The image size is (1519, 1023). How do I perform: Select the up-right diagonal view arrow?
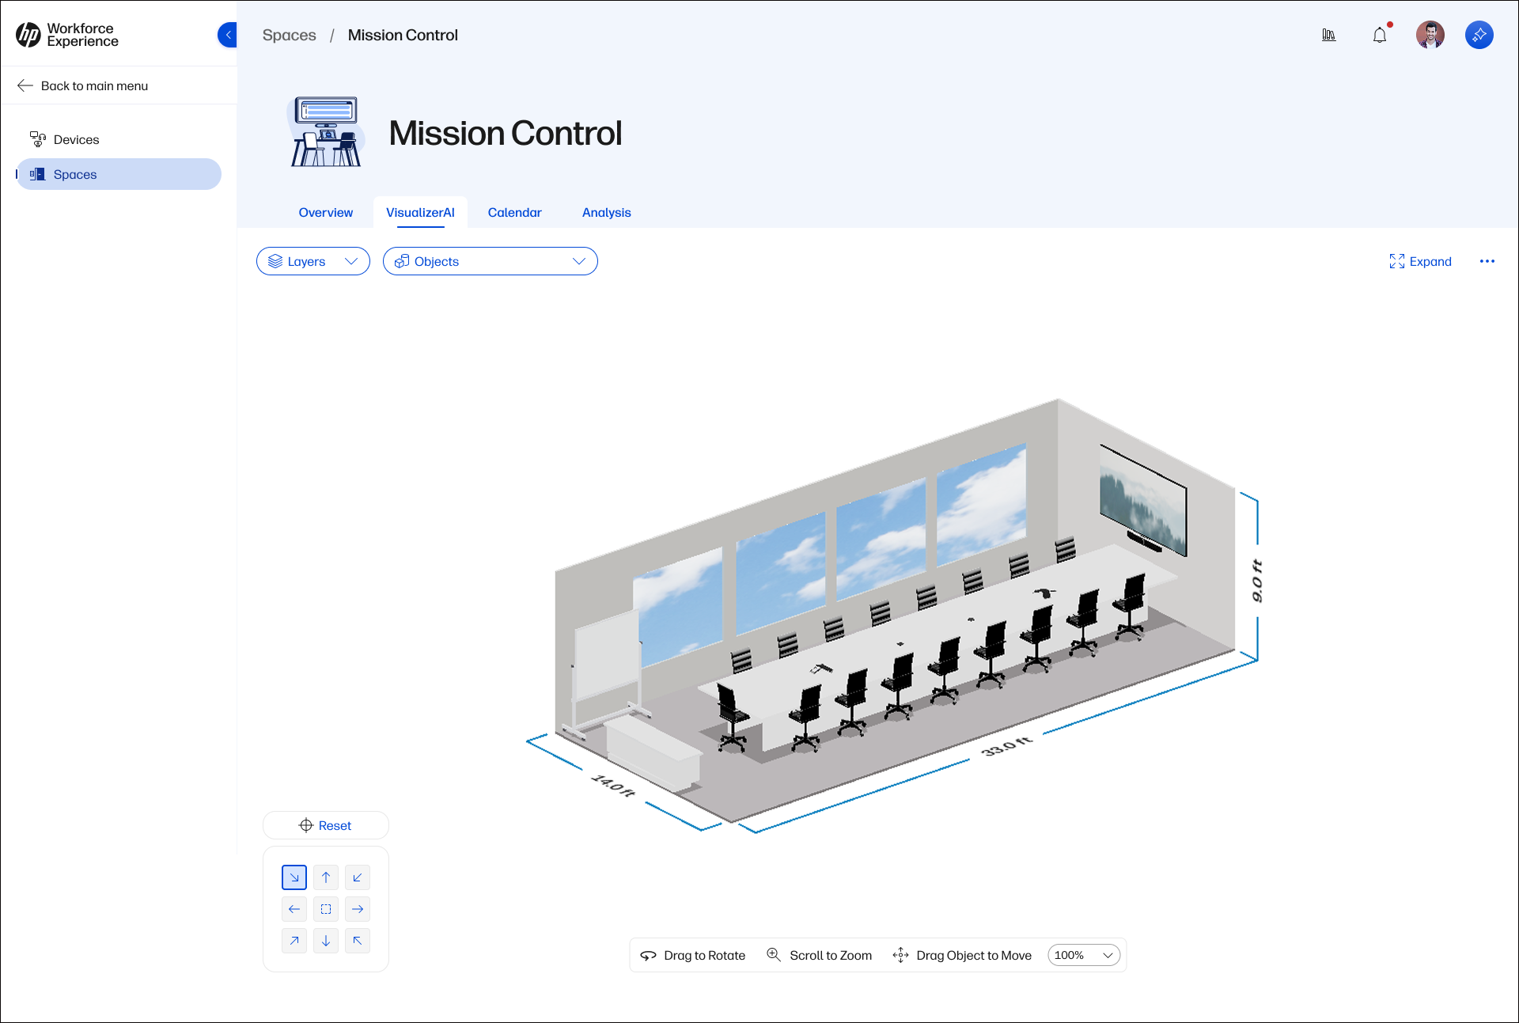click(294, 941)
